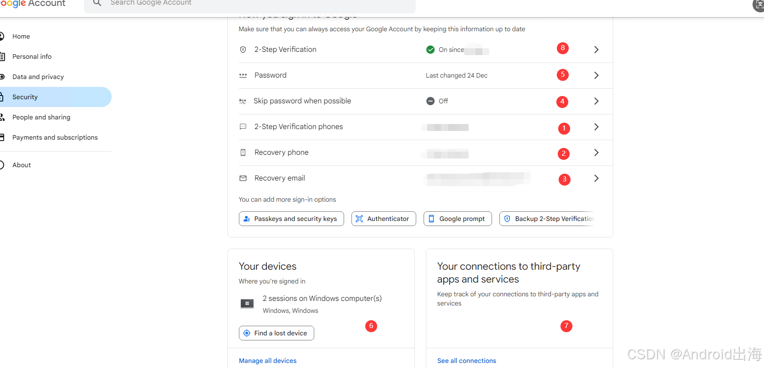This screenshot has width=764, height=368.
Task: Open Home in the sidebar
Action: tap(21, 36)
